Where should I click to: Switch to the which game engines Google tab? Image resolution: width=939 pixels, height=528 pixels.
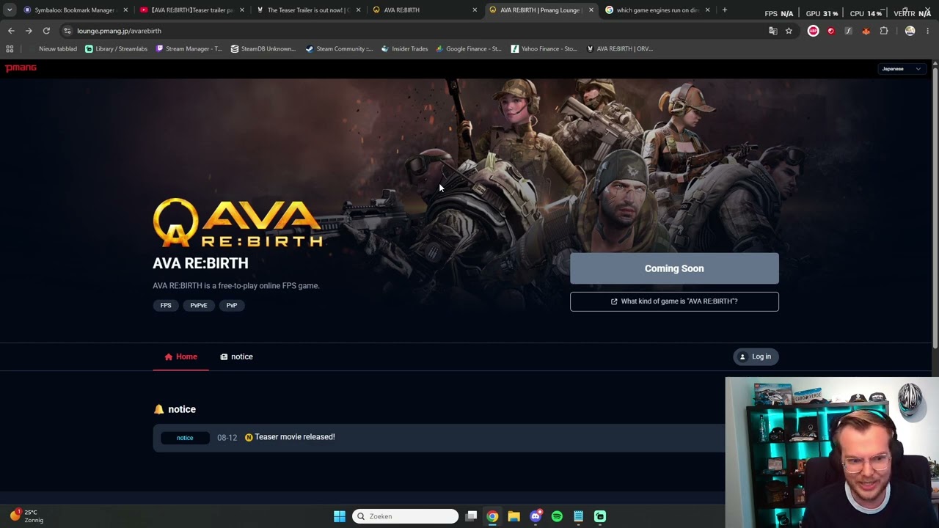[658, 10]
